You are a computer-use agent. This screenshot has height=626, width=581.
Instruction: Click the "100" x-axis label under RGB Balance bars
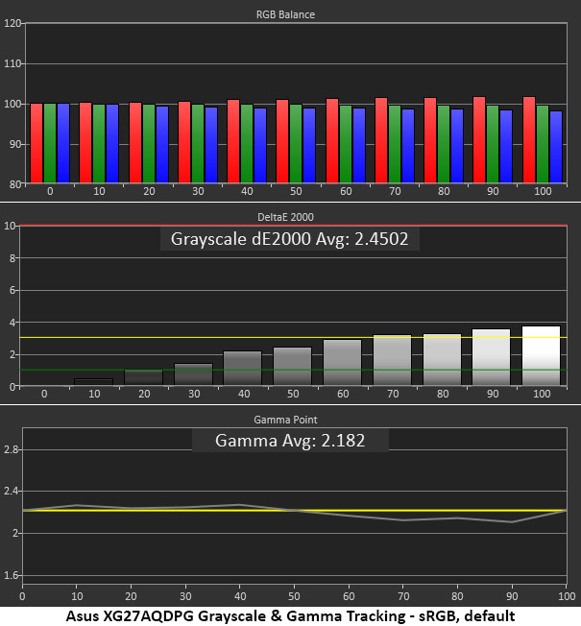coord(543,192)
